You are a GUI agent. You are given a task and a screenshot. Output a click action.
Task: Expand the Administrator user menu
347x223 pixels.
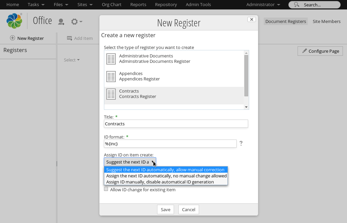(x=263, y=5)
